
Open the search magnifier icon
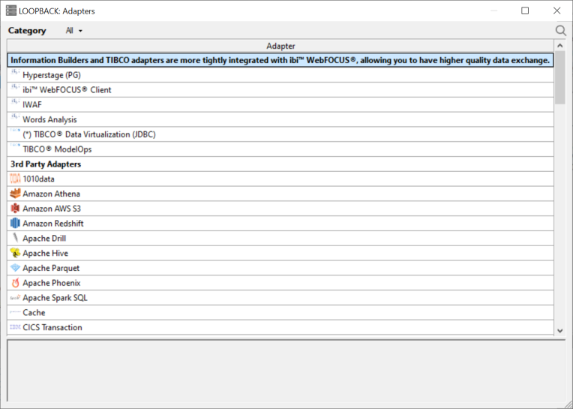pos(560,31)
